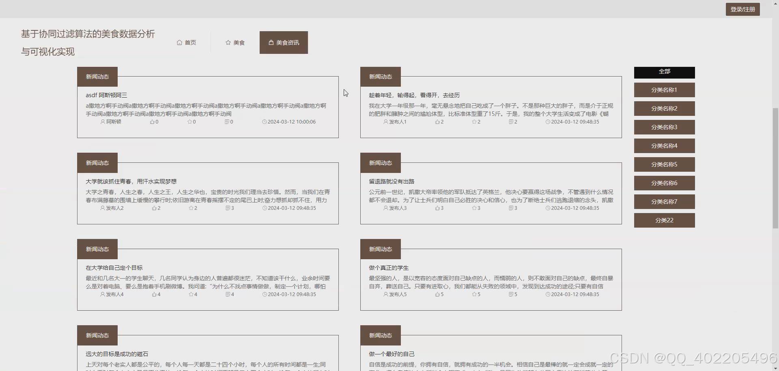Click the bag icon beside 美食资讯
The height and width of the screenshot is (371, 779).
pos(271,43)
